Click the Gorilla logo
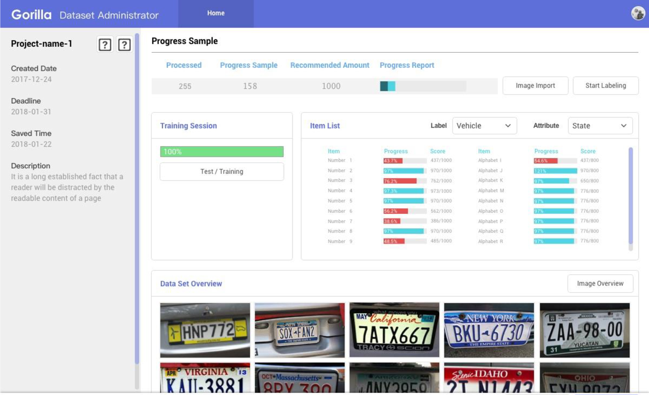Screen dimensions: 649x395 (x=31, y=15)
